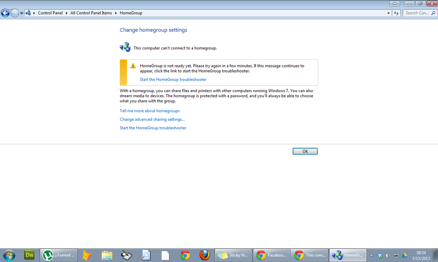This screenshot has width=438, height=262.
Task: Open Google Chrome from the taskbar
Action: (185, 255)
